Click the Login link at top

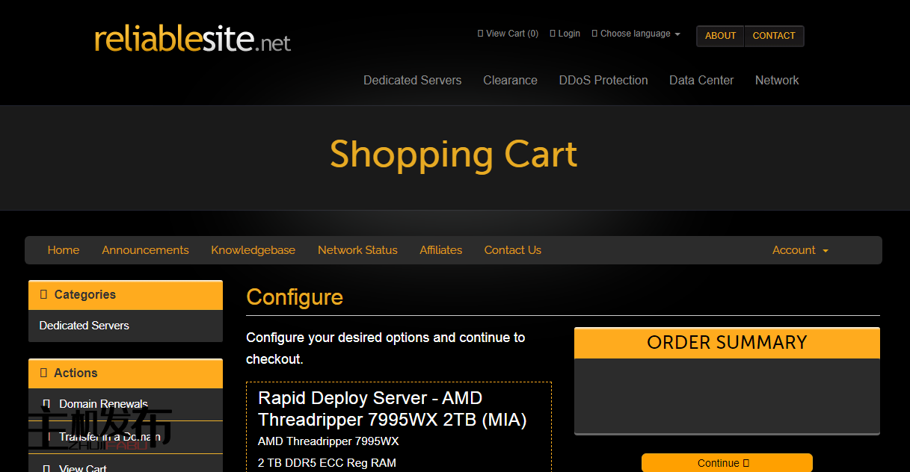click(x=565, y=34)
